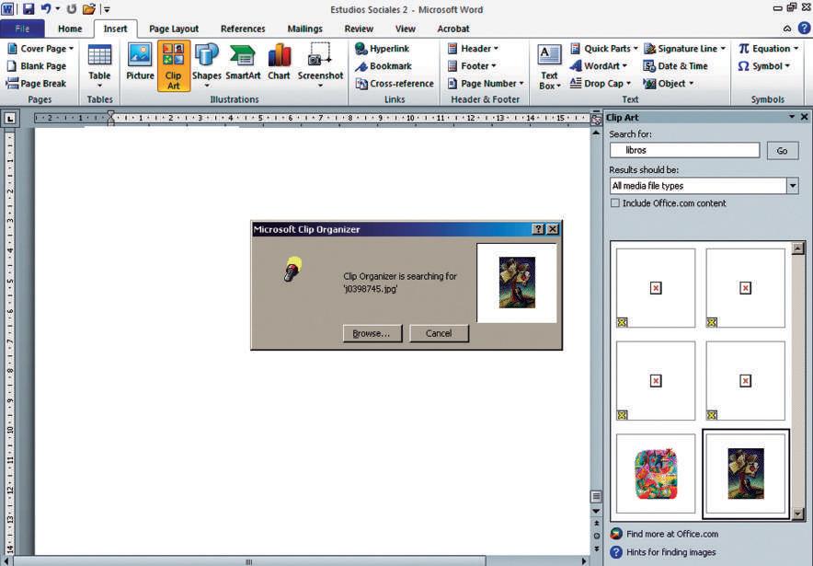Insert a Page Break
The image size is (813, 566).
[x=36, y=84]
